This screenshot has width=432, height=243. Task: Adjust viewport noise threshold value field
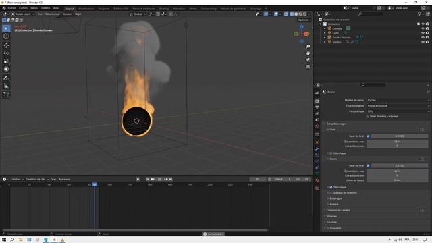tap(400, 136)
